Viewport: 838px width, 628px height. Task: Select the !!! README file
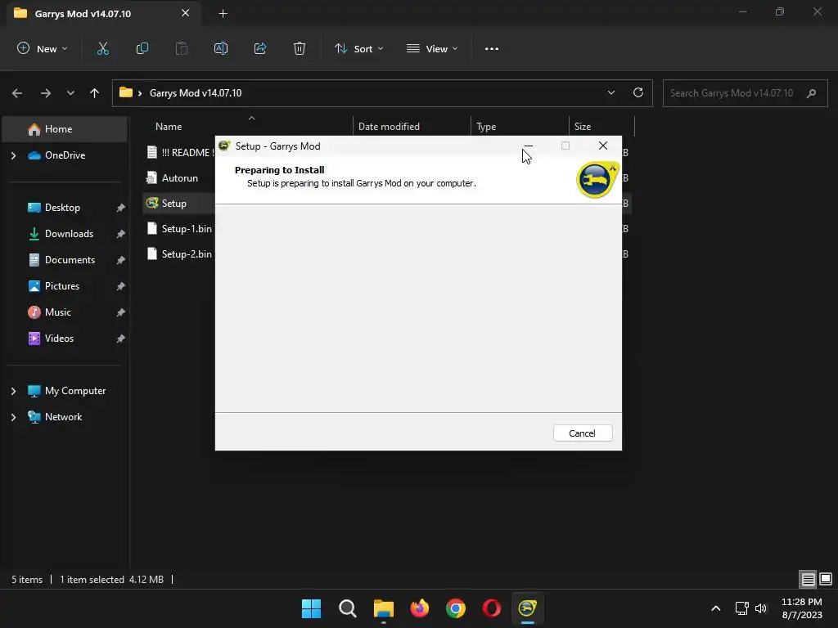pyautogui.click(x=180, y=153)
